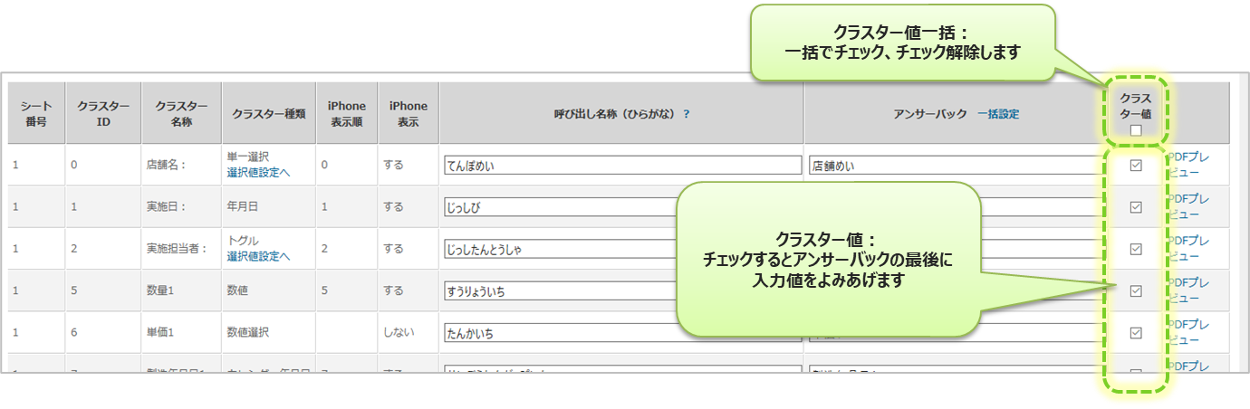Toggle クラスター値 checkbox for 数量1 row
This screenshot has width=1250, height=409.
(1135, 290)
